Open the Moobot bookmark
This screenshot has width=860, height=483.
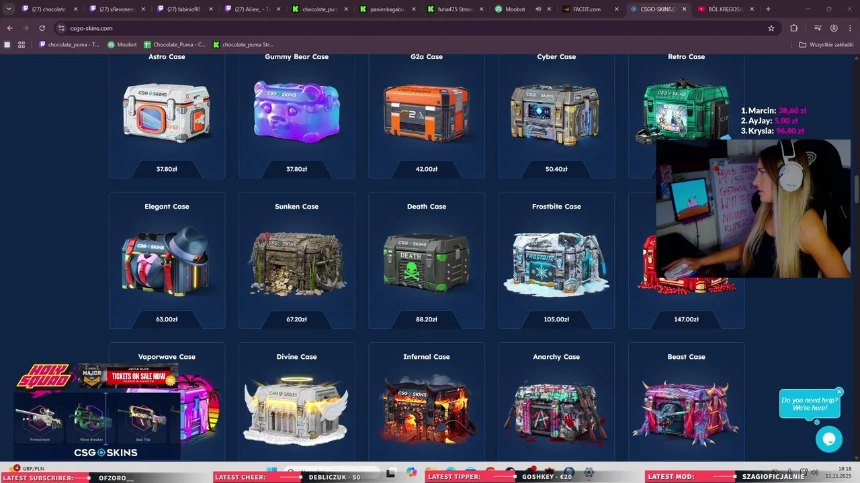click(x=122, y=45)
